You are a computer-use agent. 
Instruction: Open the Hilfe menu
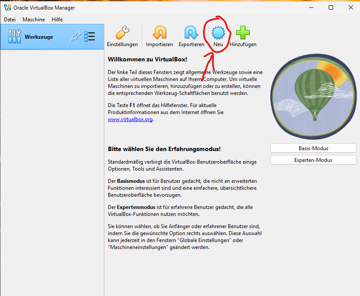point(57,20)
